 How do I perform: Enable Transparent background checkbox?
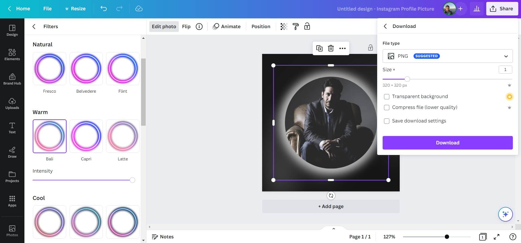387,97
